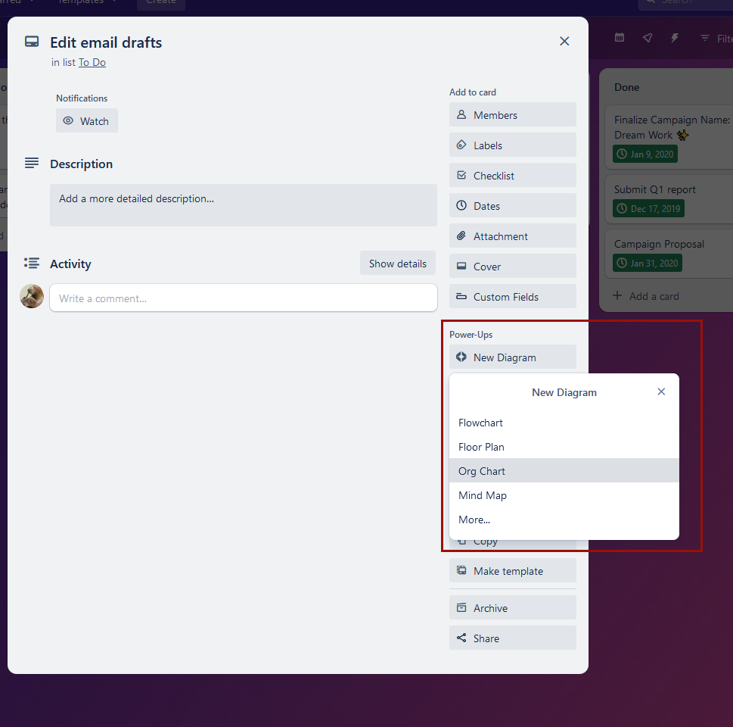
Task: Open the Members icon to assign people
Action: [x=462, y=114]
